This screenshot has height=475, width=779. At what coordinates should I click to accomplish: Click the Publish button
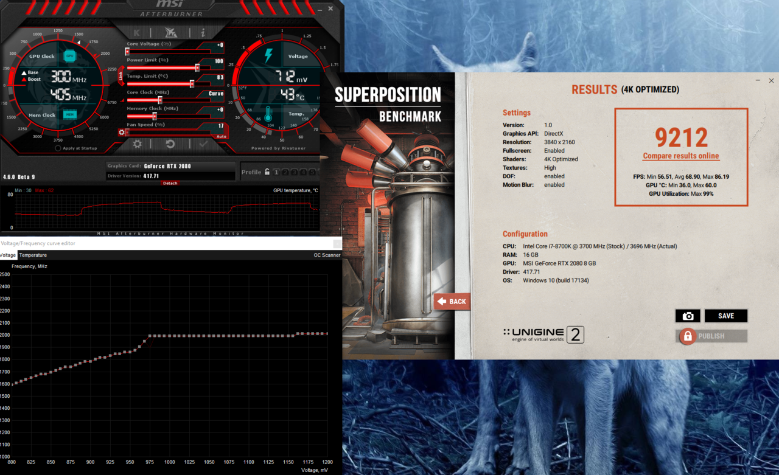(x=711, y=336)
